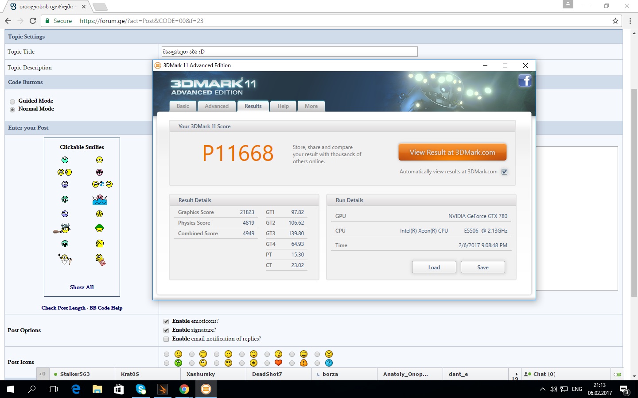Viewport: 638px width, 398px height.
Task: Select the Guided Mode radio button
Action: [12, 101]
